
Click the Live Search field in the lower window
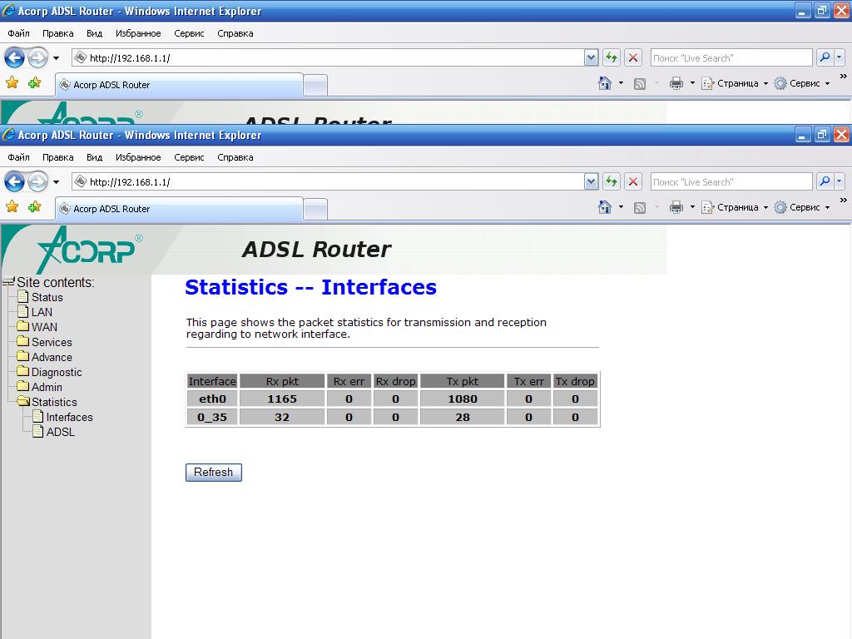[x=730, y=181]
